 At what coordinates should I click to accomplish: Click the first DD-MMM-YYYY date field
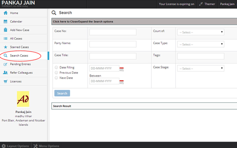pos(104,68)
